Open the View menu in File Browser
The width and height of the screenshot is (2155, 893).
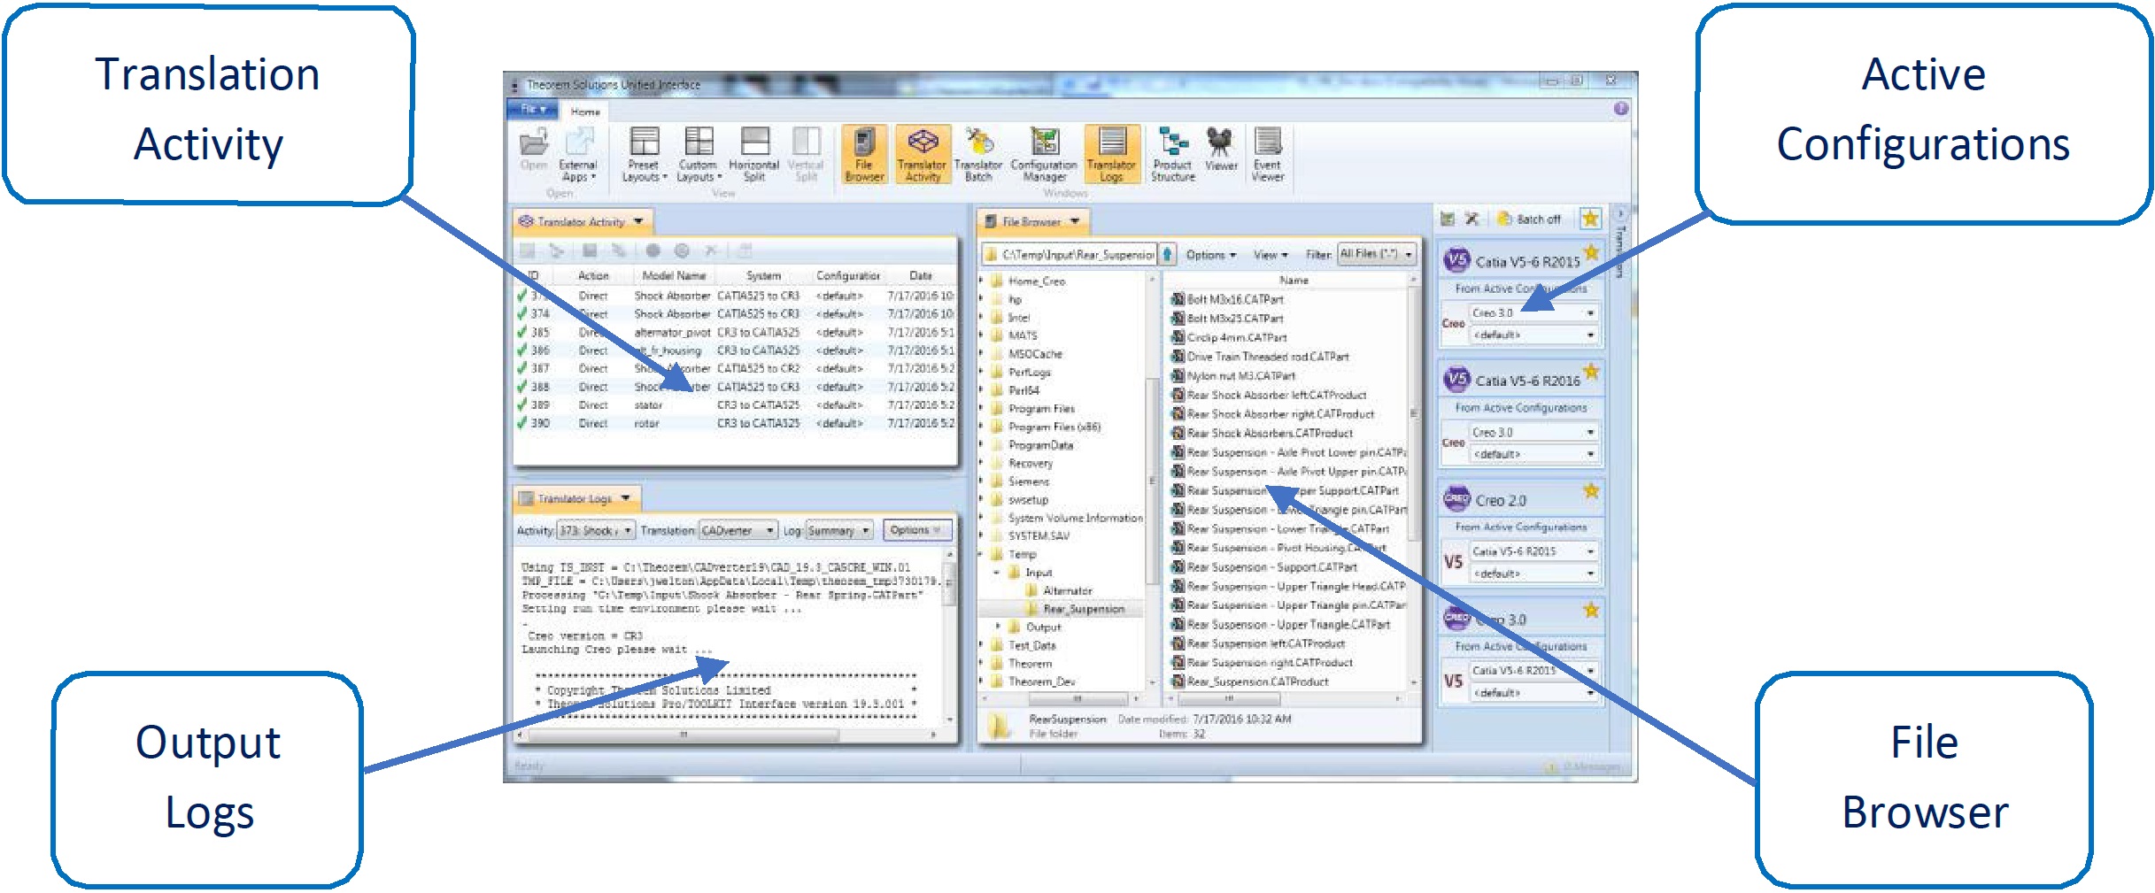(1271, 255)
